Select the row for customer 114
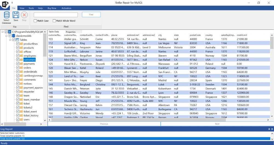This screenshot has height=145, width=274. (159, 47)
